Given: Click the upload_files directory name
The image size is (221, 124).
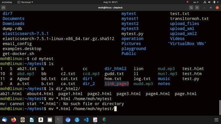Looking at the screenshot, I should pos(184,24).
